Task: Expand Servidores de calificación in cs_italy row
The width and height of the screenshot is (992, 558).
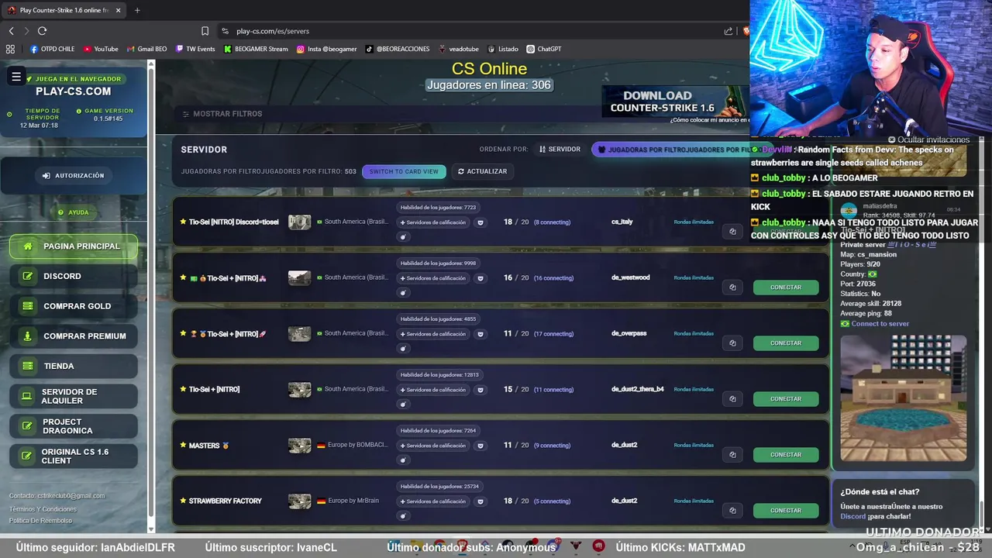Action: tap(432, 222)
